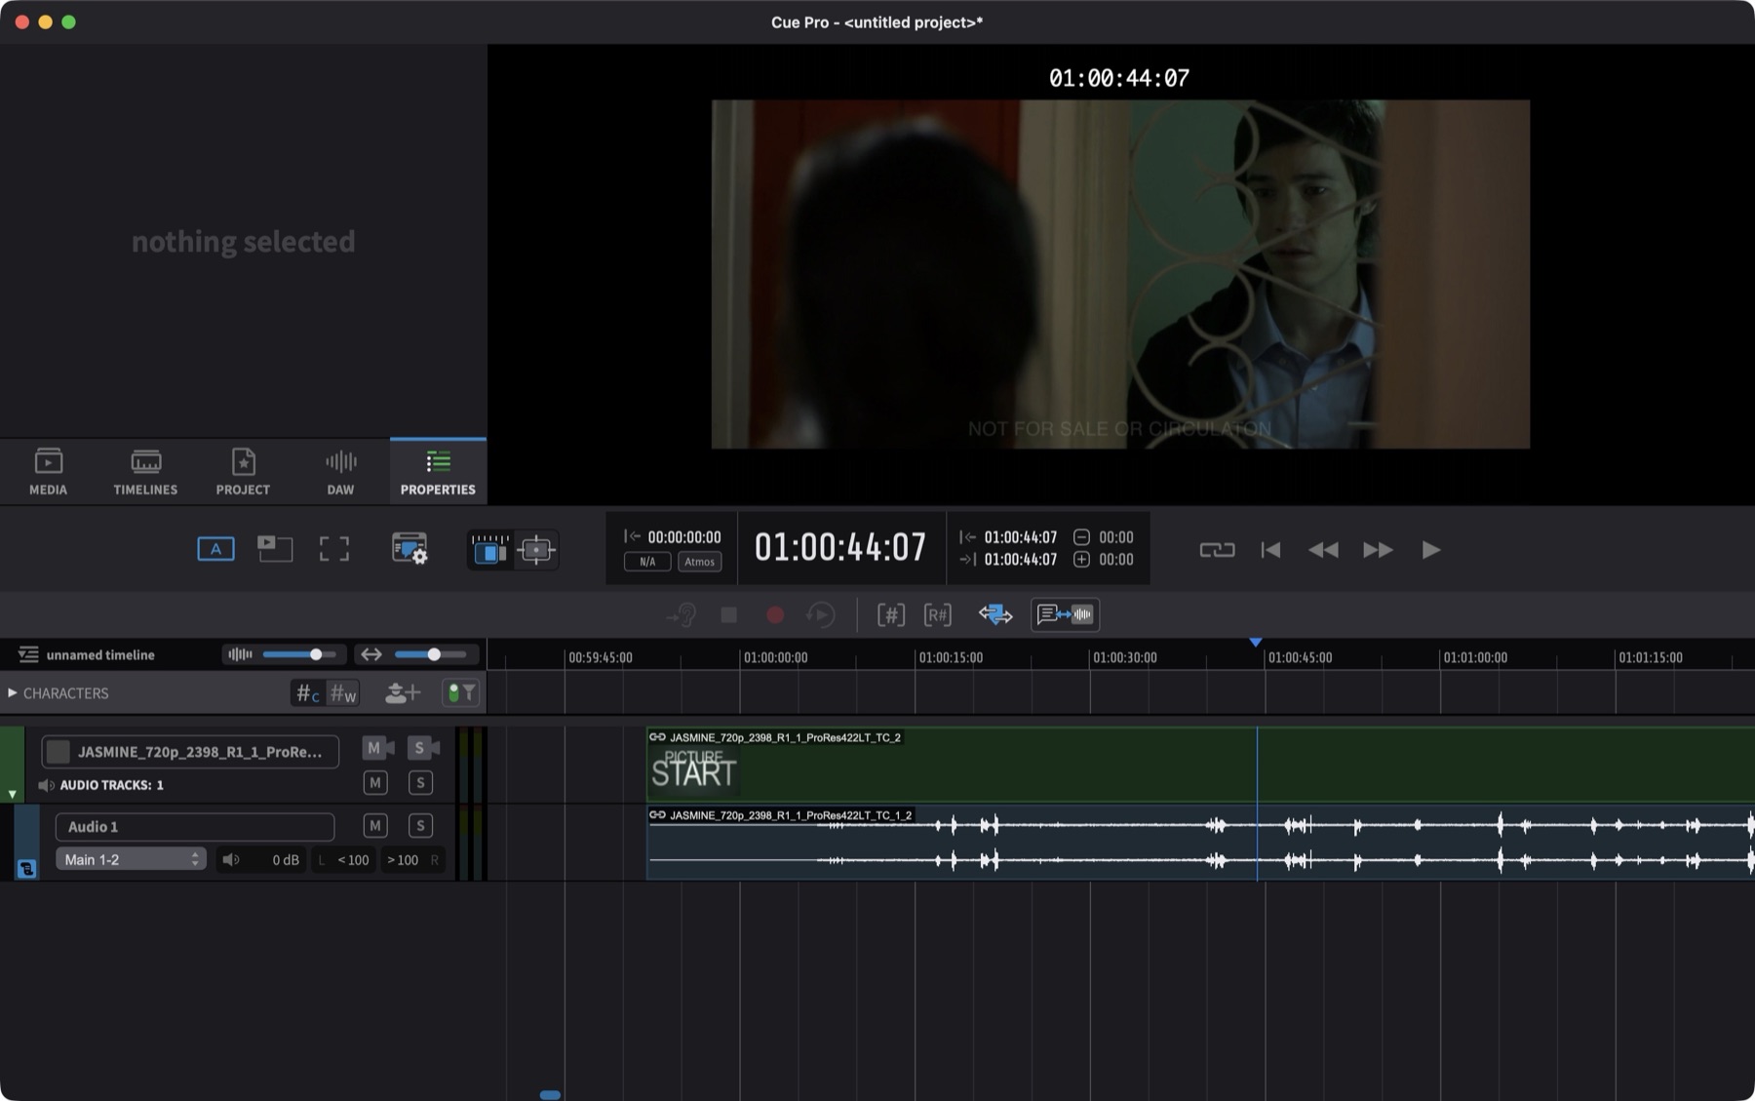Click the main timecode 01:00:44:07 display
The height and width of the screenshot is (1101, 1755).
(840, 547)
